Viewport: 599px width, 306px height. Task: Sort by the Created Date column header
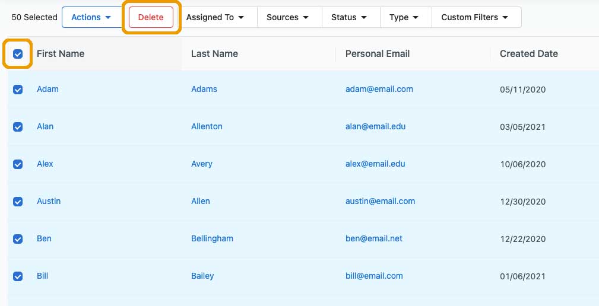(x=529, y=54)
